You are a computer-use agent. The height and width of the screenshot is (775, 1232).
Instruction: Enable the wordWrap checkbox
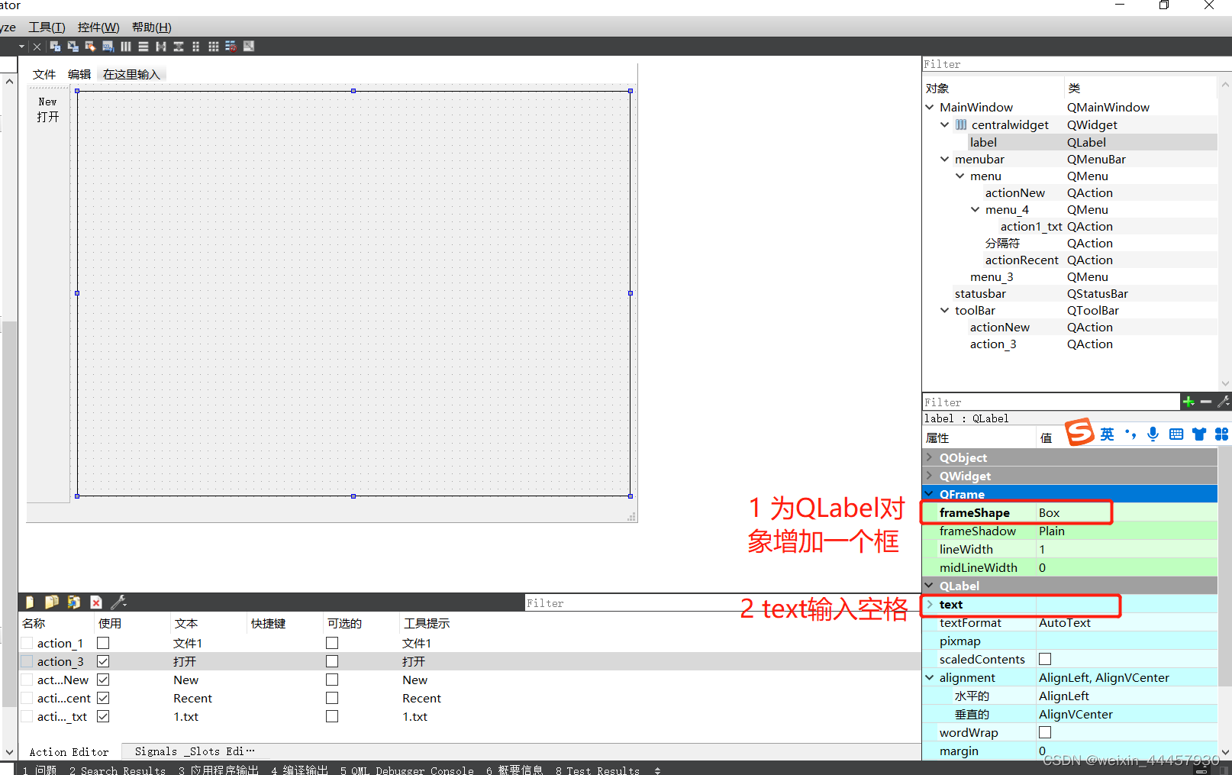[x=1045, y=732]
